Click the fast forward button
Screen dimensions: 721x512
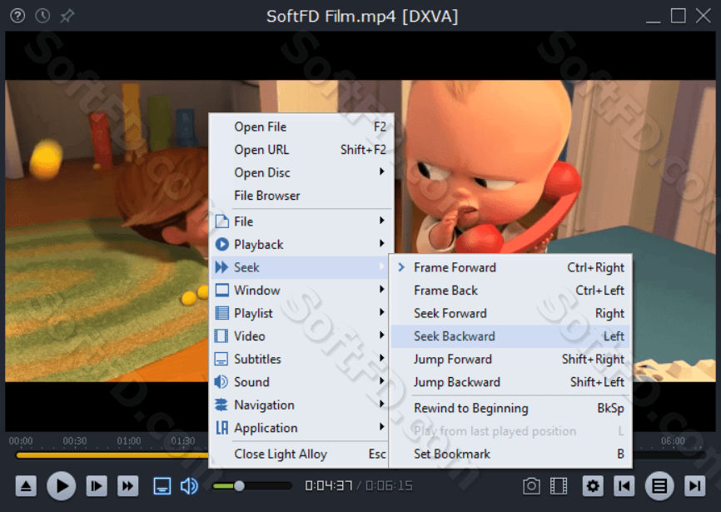click(x=128, y=486)
